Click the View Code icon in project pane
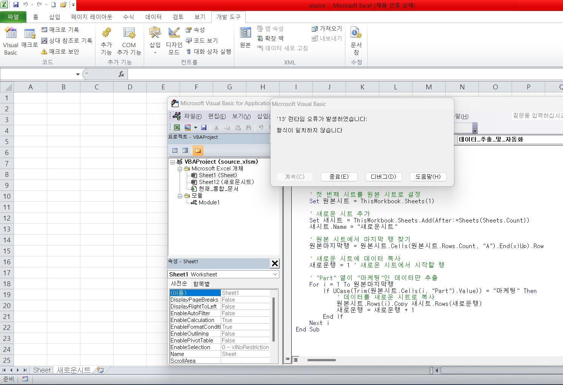The image size is (563, 385). pyautogui.click(x=175, y=150)
